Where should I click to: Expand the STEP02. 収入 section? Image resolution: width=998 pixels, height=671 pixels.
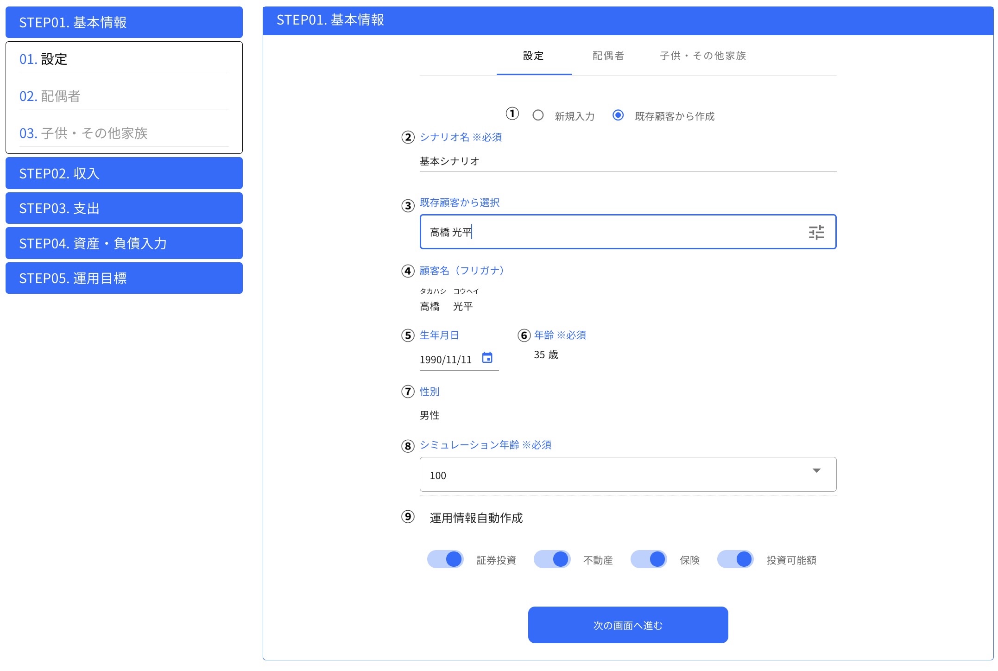(x=124, y=173)
